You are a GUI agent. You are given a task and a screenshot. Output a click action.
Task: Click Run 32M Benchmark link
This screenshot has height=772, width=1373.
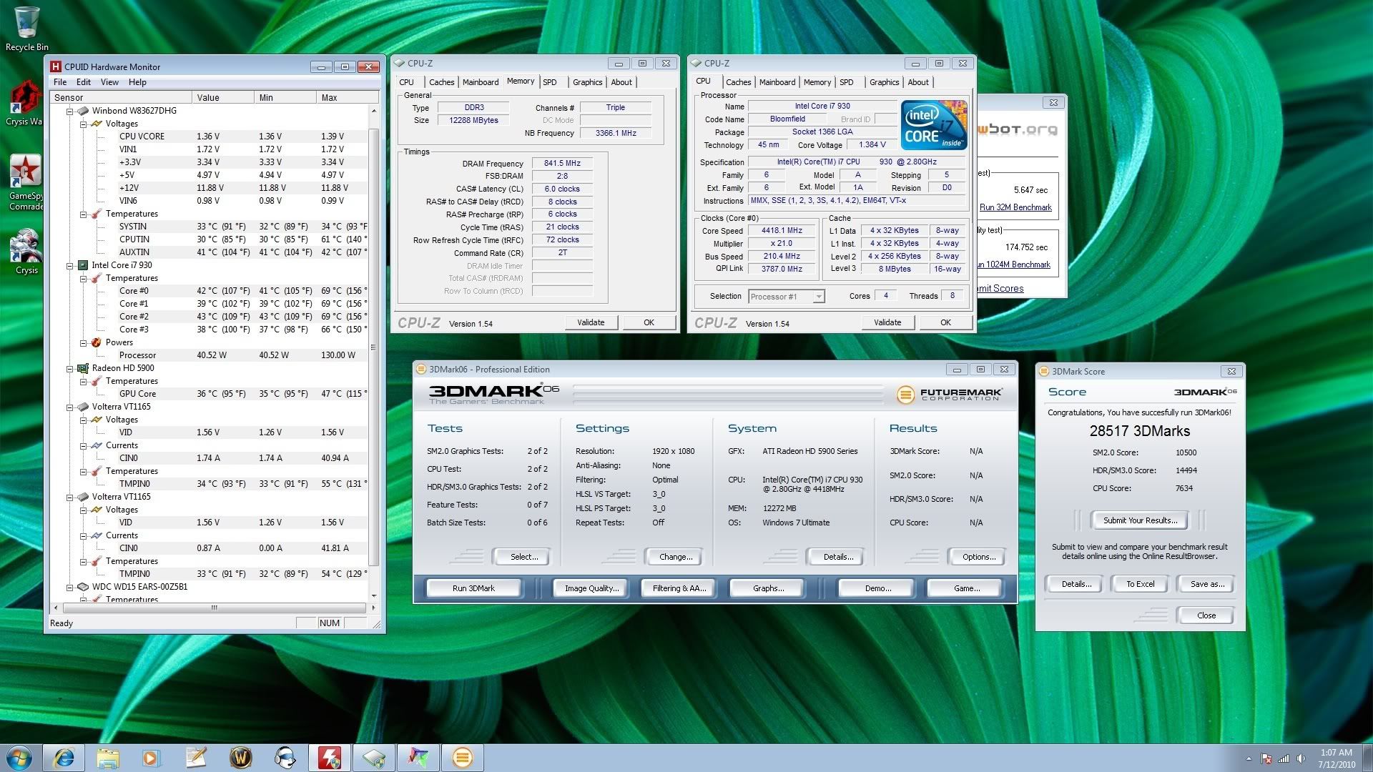(1015, 207)
